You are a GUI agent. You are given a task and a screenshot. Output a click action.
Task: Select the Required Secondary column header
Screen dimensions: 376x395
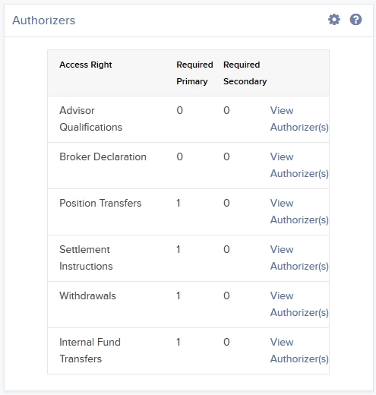pos(245,73)
